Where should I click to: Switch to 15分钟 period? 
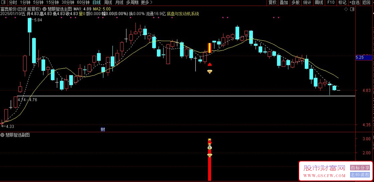point(52,3)
